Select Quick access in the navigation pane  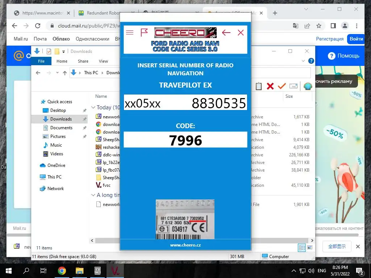(x=60, y=102)
